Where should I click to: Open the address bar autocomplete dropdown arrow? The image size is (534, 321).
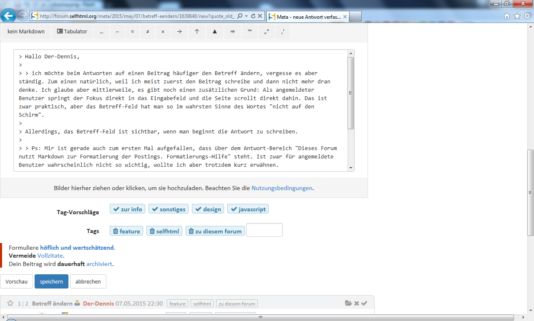pyautogui.click(x=247, y=16)
